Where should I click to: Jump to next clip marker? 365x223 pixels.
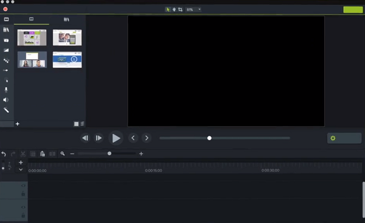click(147, 138)
